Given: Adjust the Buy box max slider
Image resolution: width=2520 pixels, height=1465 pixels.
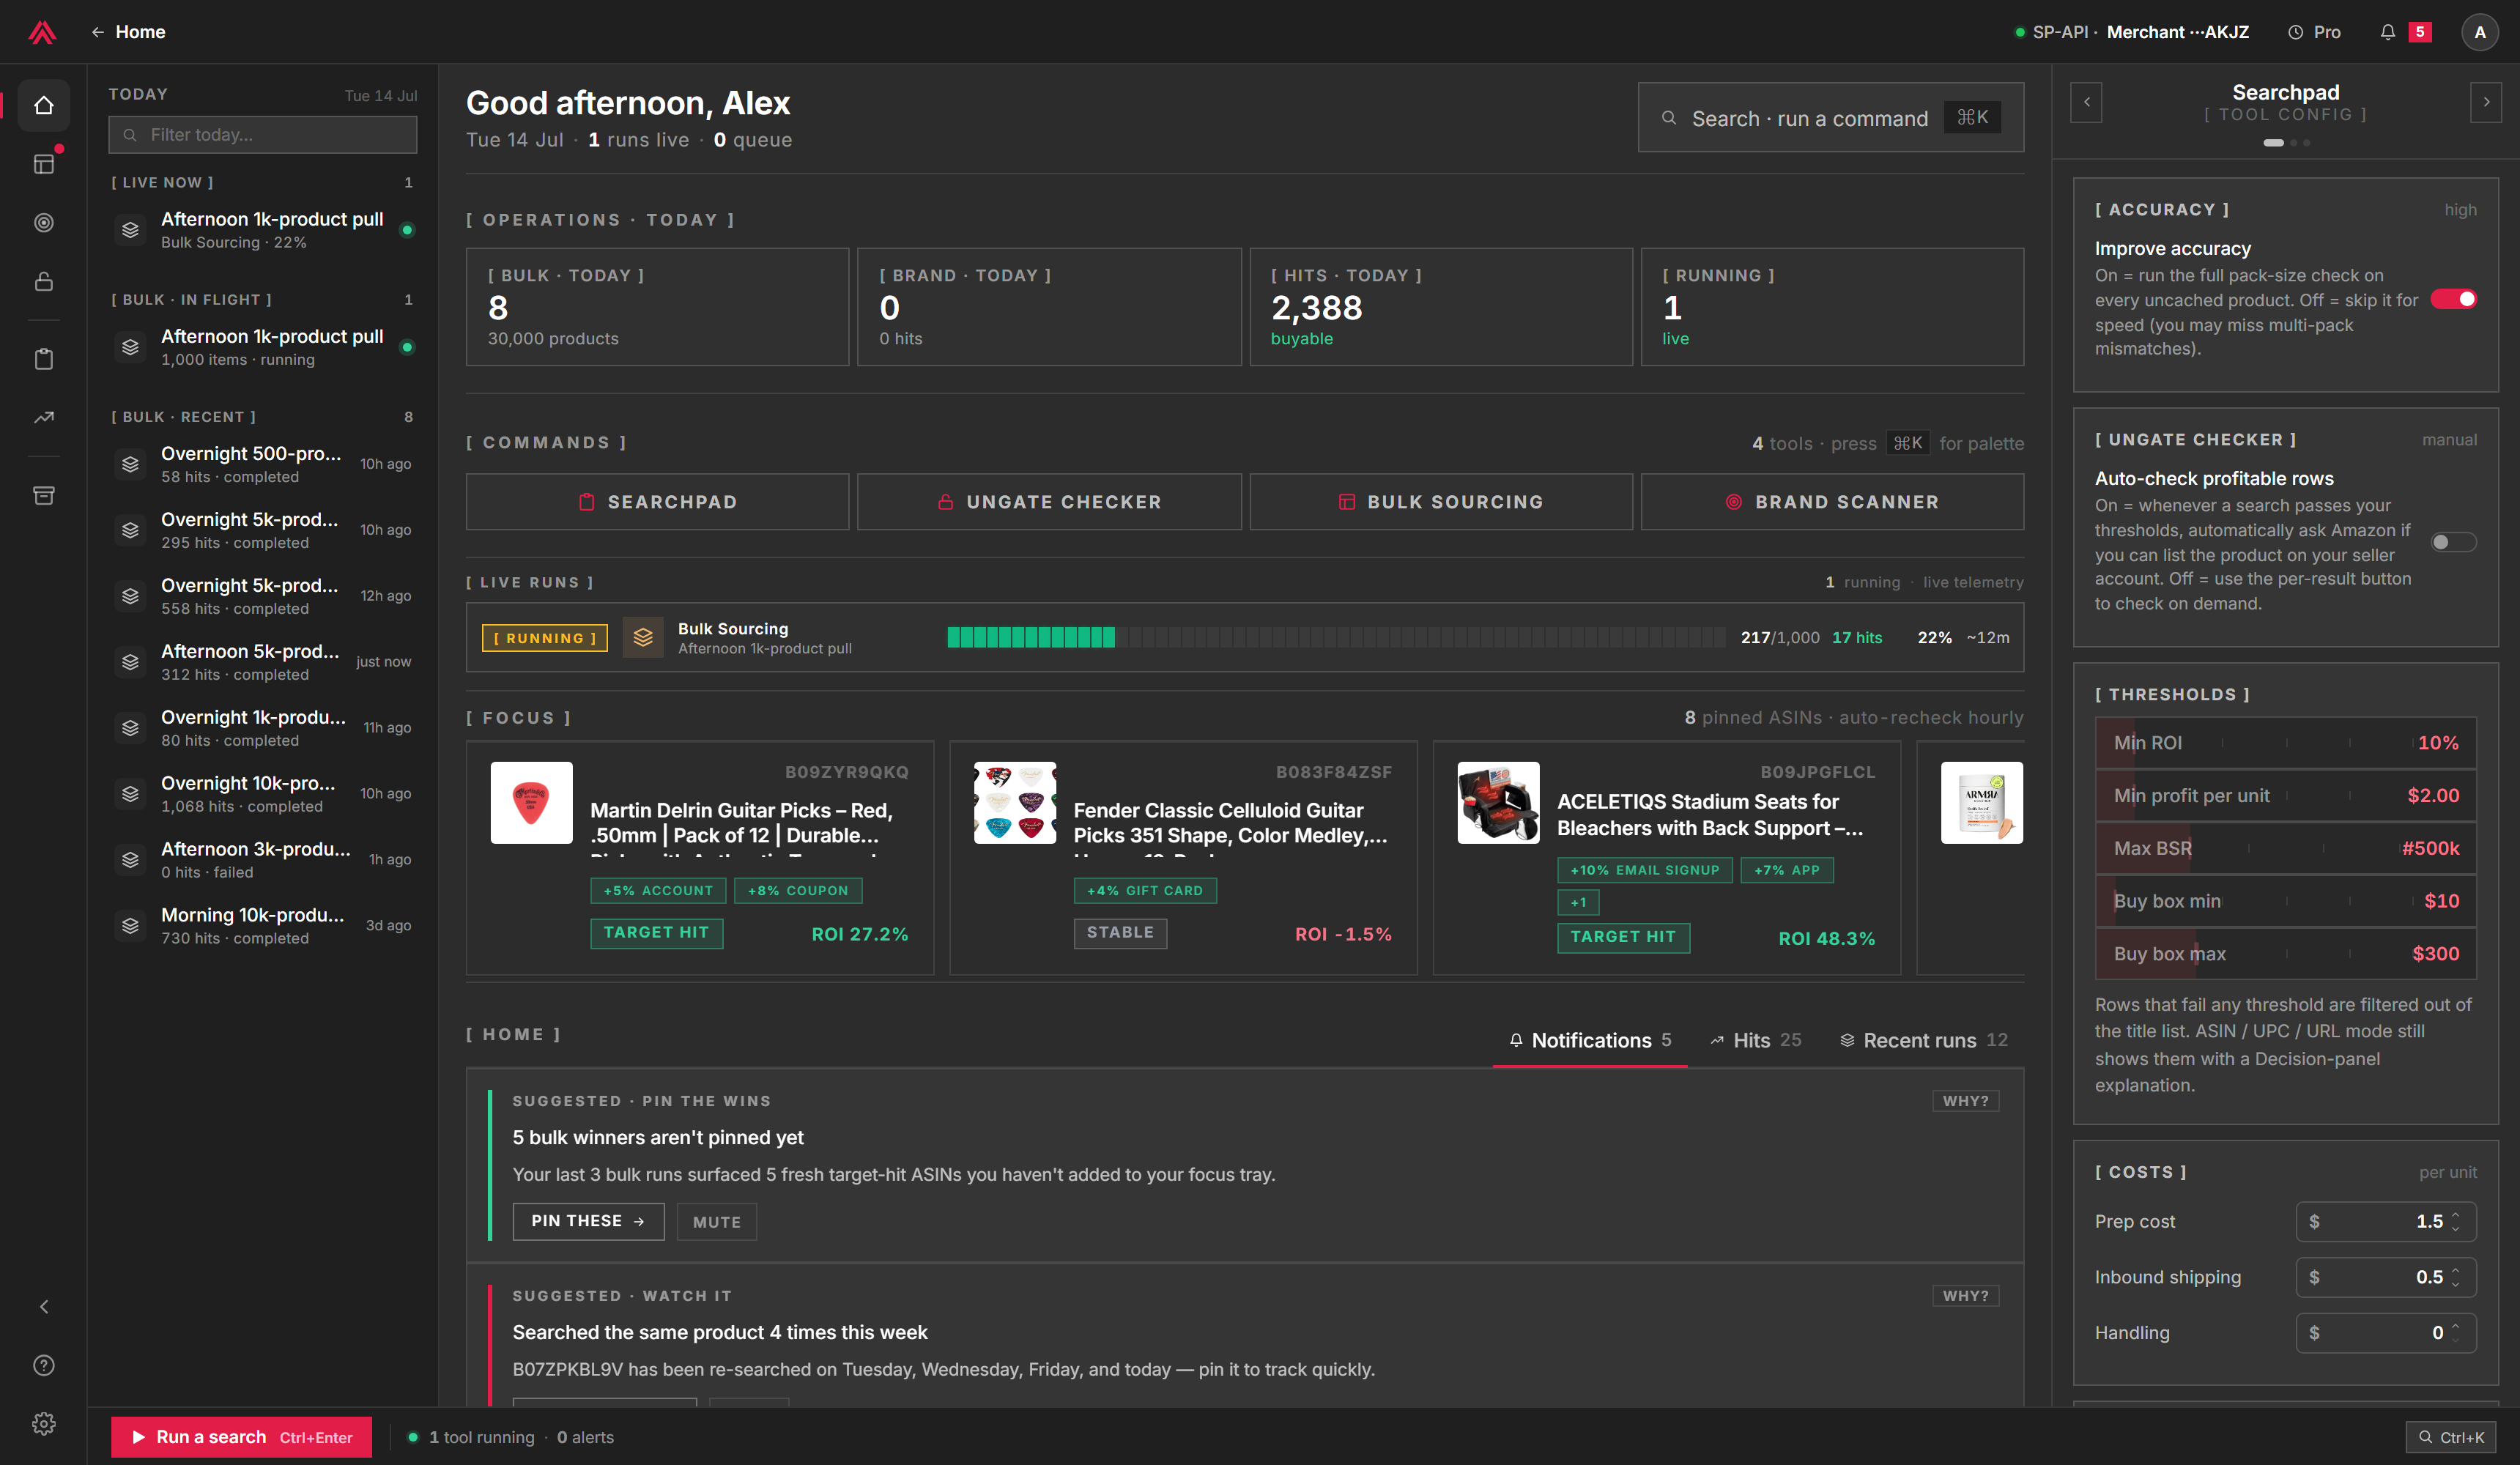Looking at the screenshot, I should click(x=2286, y=954).
